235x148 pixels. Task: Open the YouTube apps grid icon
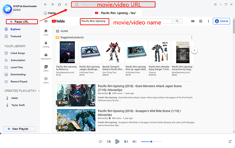(x=201, y=21)
